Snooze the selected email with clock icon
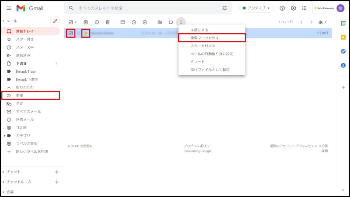 tap(134, 22)
